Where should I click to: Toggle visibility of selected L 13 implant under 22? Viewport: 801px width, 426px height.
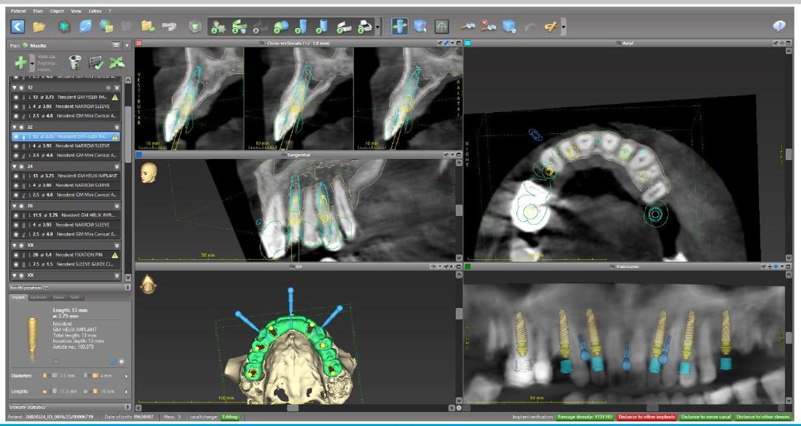[16, 136]
